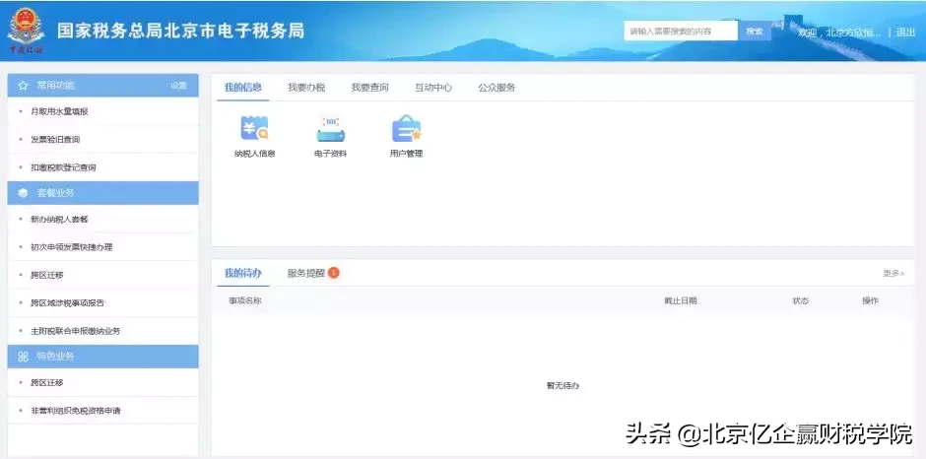This screenshot has width=926, height=459.
Task: Click the 特色业务 section header
Action: [102, 357]
